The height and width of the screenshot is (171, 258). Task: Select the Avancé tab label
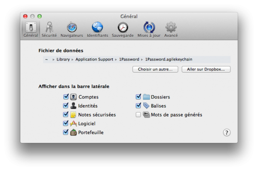(x=171, y=36)
